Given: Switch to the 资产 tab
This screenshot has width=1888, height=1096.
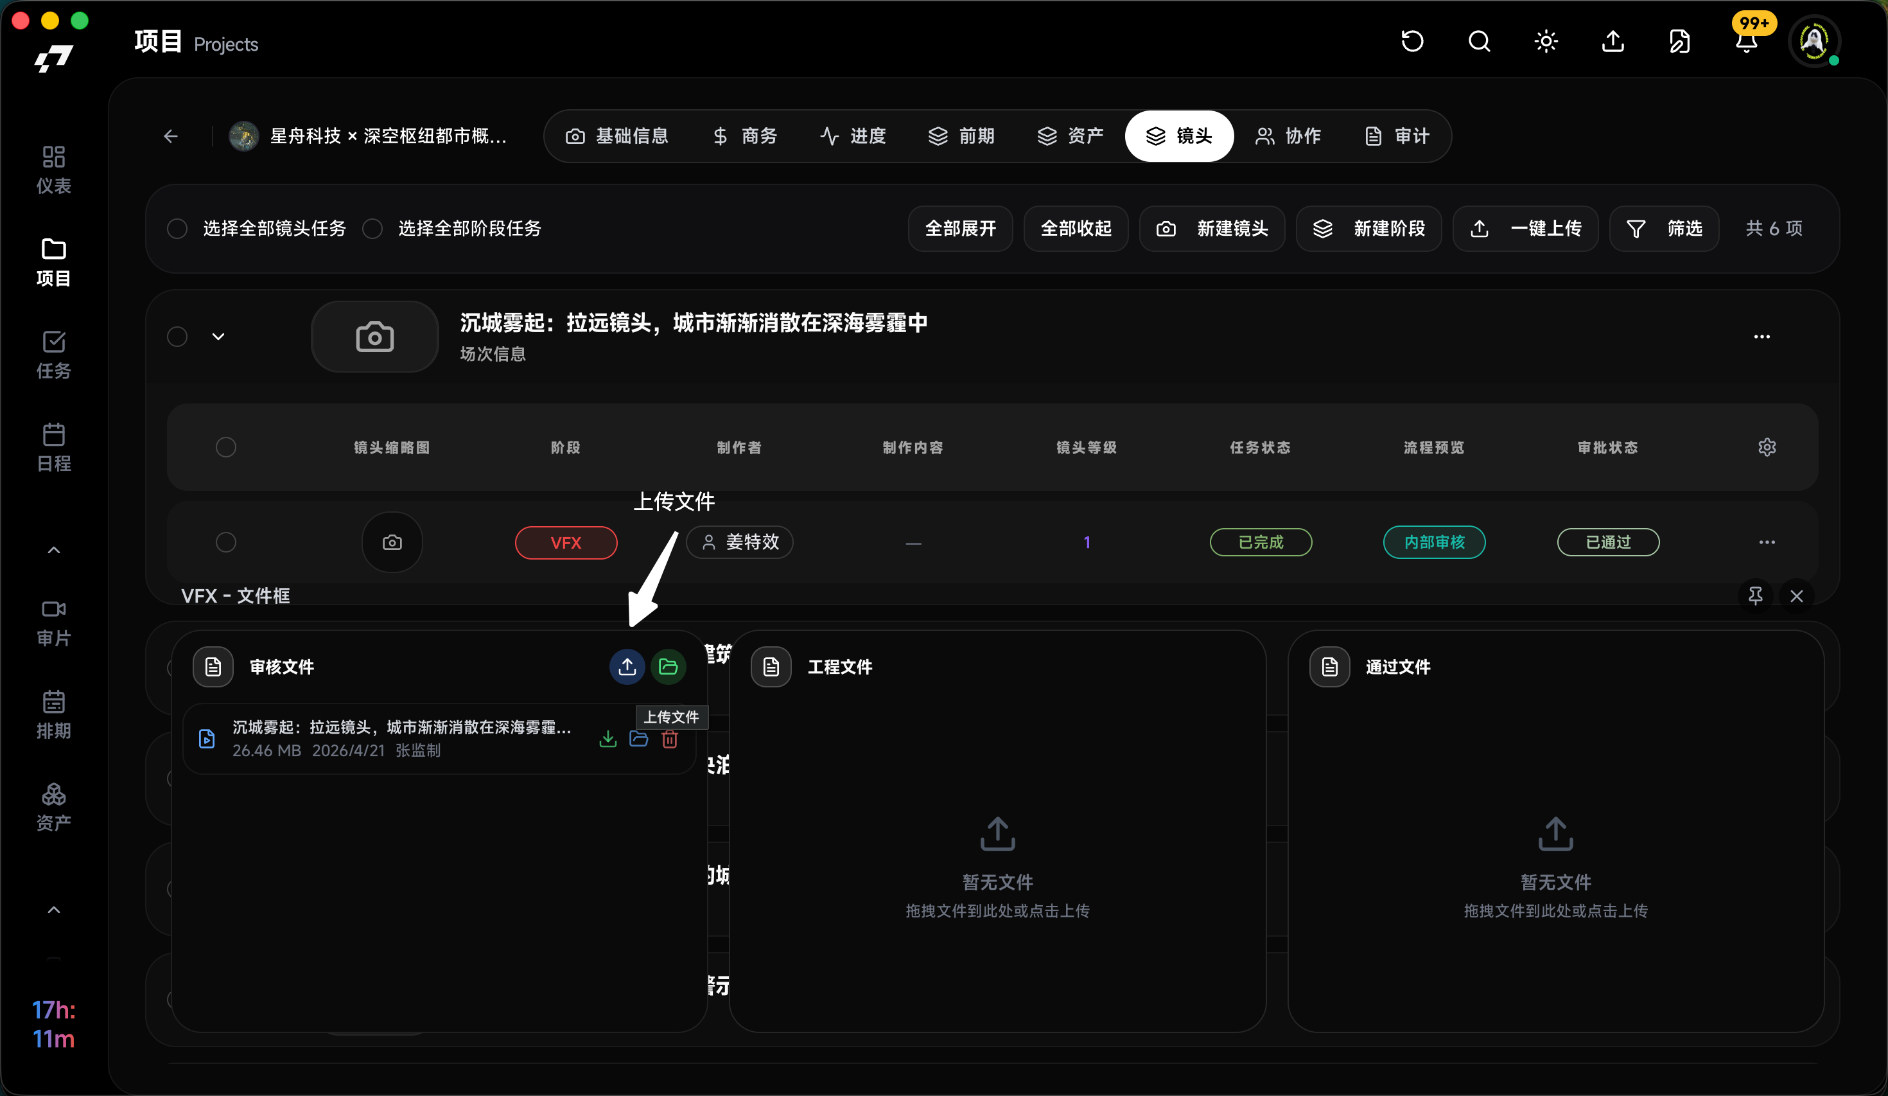Looking at the screenshot, I should click(x=1071, y=136).
